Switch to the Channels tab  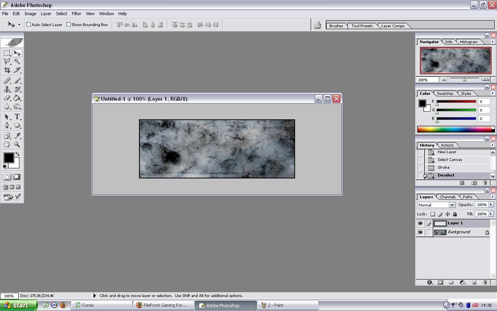tap(447, 197)
